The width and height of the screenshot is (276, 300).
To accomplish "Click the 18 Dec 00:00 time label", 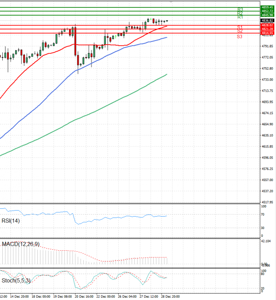I will coord(41,297).
